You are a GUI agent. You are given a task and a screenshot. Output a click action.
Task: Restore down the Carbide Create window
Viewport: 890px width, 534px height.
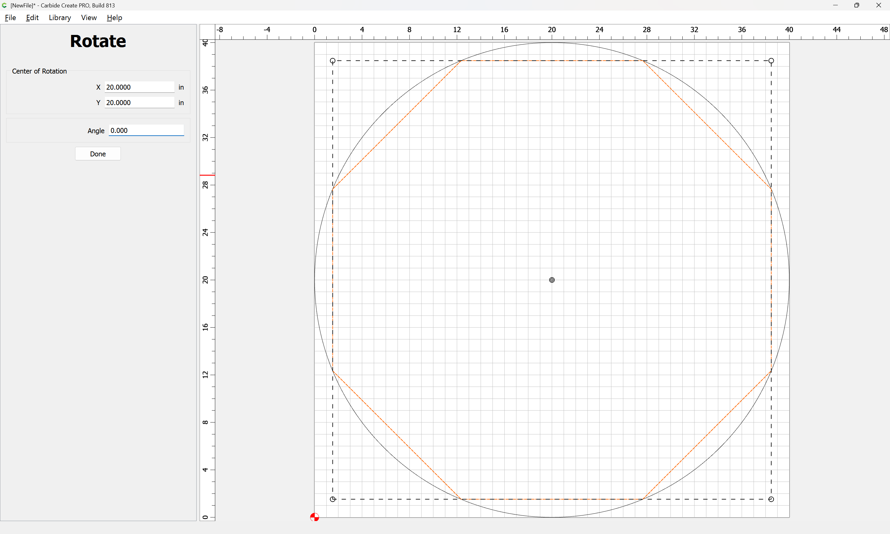857,5
